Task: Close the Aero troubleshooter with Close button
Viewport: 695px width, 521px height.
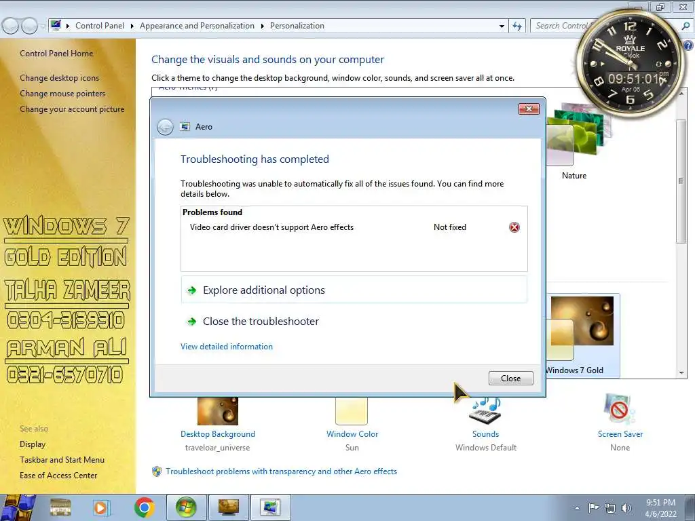Action: (x=510, y=379)
